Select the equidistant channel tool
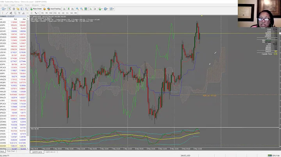Viewport: 281px width, 157px height. pos(11,13)
